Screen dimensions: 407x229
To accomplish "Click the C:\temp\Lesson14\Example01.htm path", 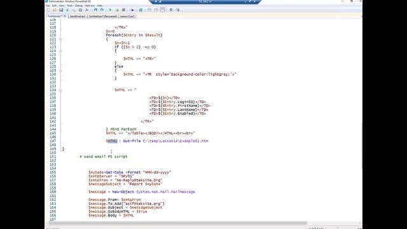I will point(176,141).
